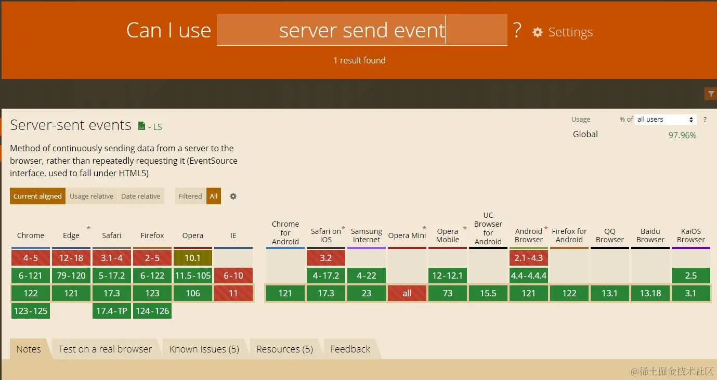Click Opera Mini 'all' cell
Viewport: 717px width, 380px height.
pos(407,293)
